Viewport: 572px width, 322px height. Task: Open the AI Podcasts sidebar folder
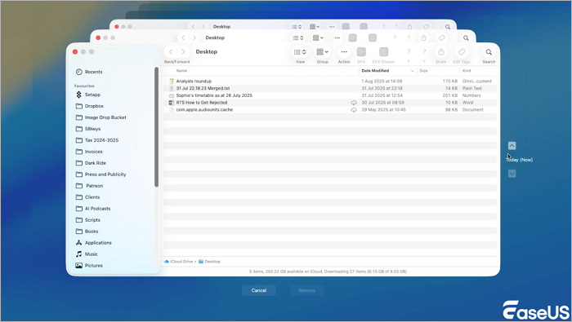click(x=93, y=209)
